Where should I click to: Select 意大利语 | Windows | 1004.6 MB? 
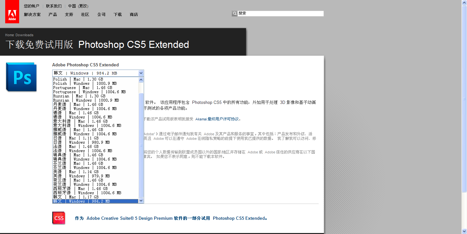coord(95,126)
